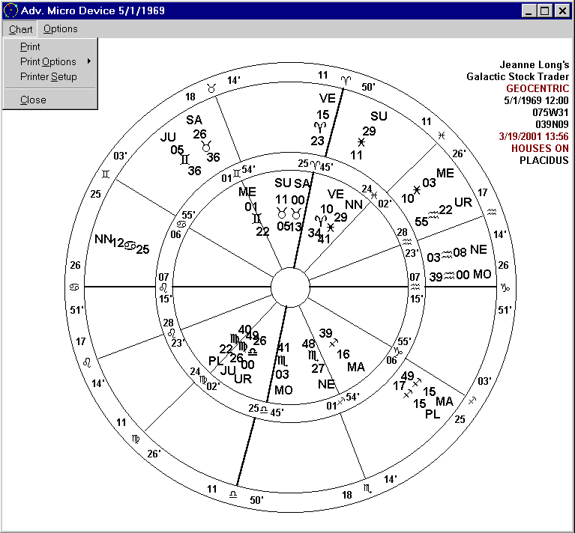Expand the Print Options submenu arrow
575x533 pixels.
coord(89,61)
